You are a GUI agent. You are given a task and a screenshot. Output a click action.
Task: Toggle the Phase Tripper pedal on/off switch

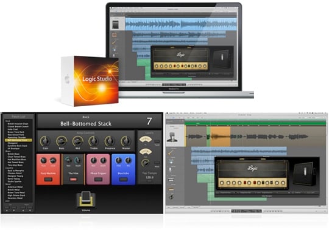point(98,179)
